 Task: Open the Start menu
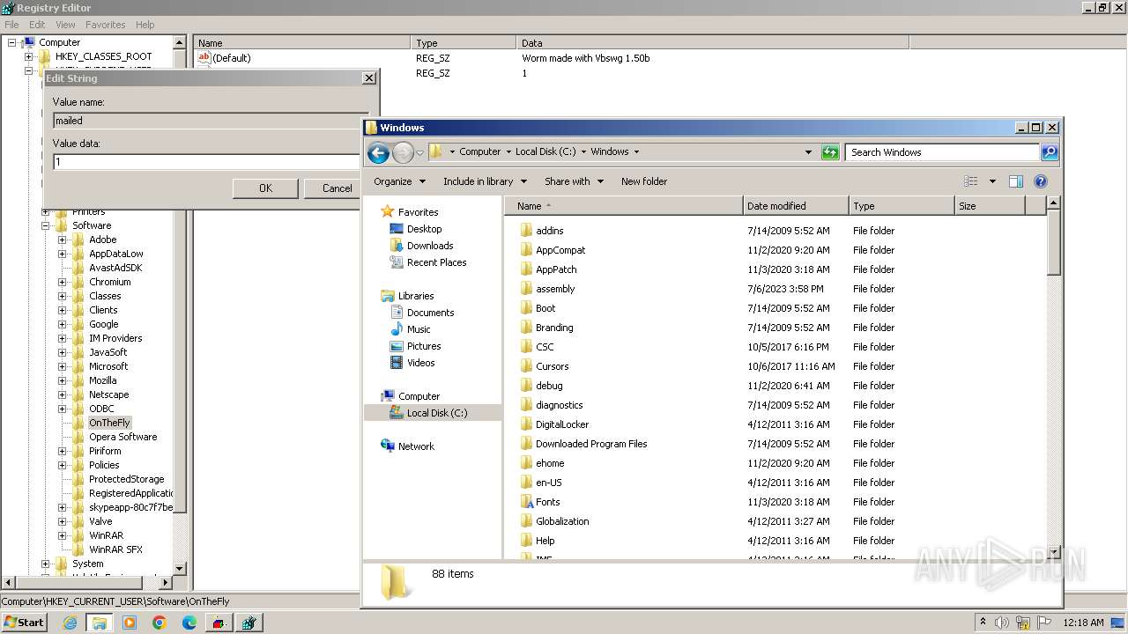[25, 623]
